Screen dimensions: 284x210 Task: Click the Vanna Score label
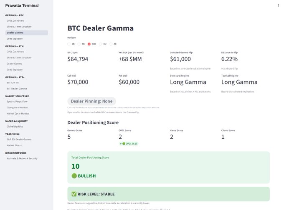point(176,130)
